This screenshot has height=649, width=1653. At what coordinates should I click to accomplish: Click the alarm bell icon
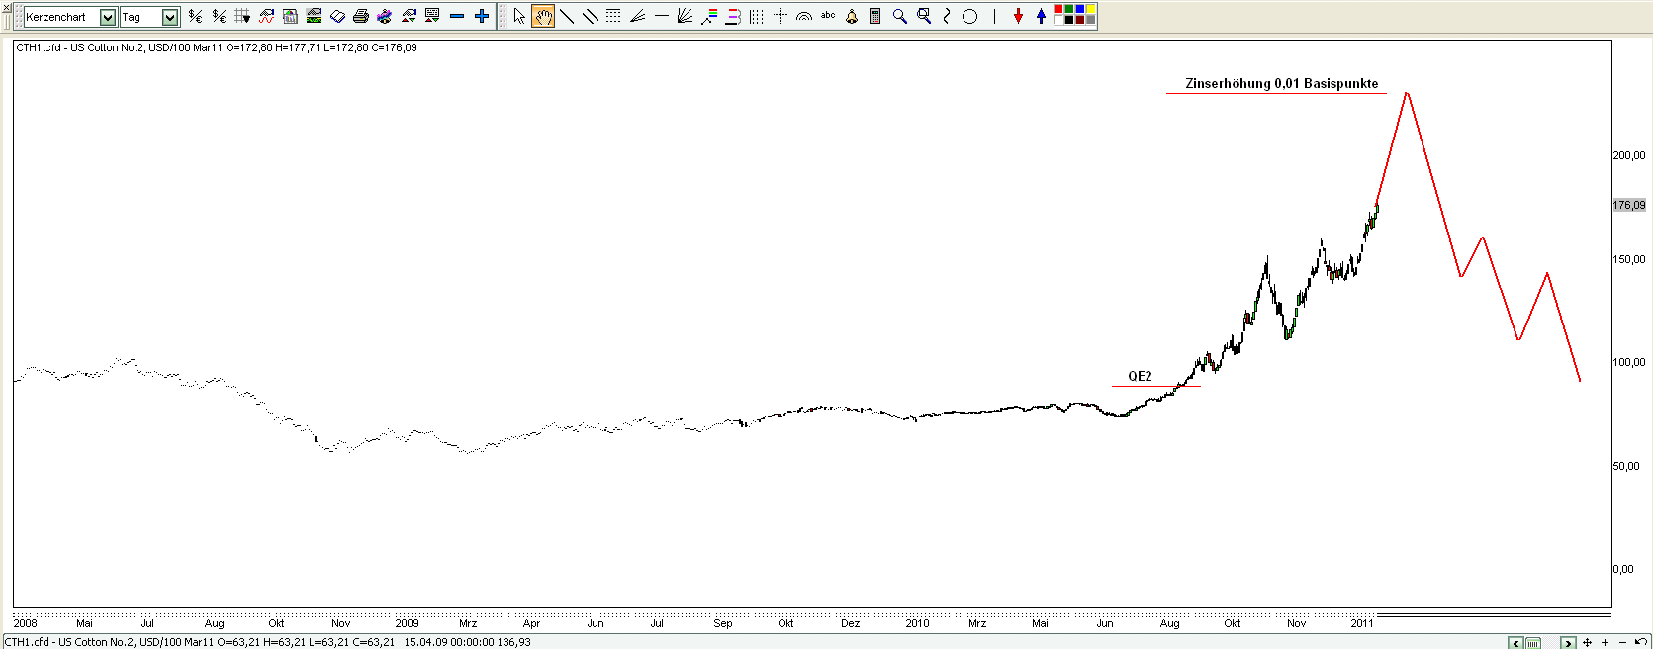click(x=852, y=17)
